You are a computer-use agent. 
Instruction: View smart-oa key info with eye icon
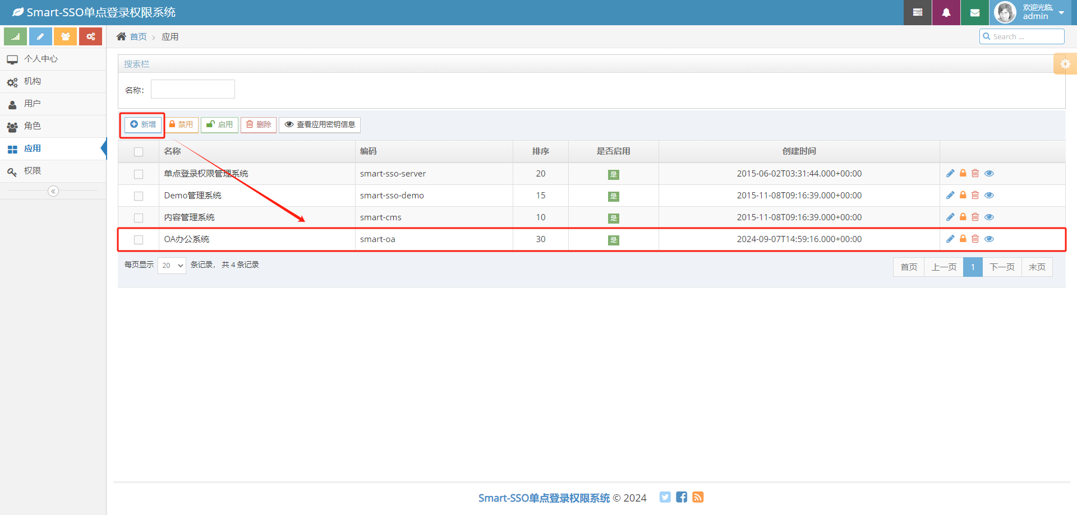pyautogui.click(x=989, y=239)
